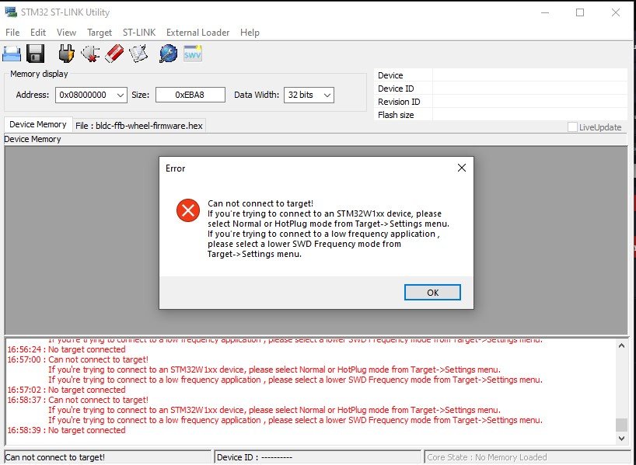The width and height of the screenshot is (636, 465).
Task: Connect to target via plug icon
Action: [67, 54]
